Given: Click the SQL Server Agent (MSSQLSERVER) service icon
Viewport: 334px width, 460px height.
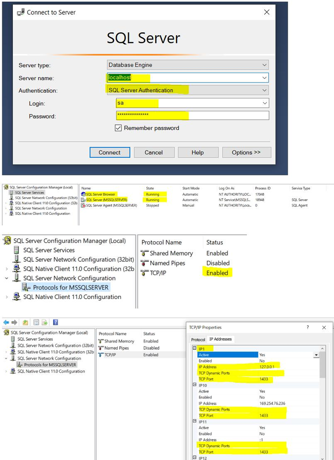Looking at the screenshot, I should click(83, 205).
